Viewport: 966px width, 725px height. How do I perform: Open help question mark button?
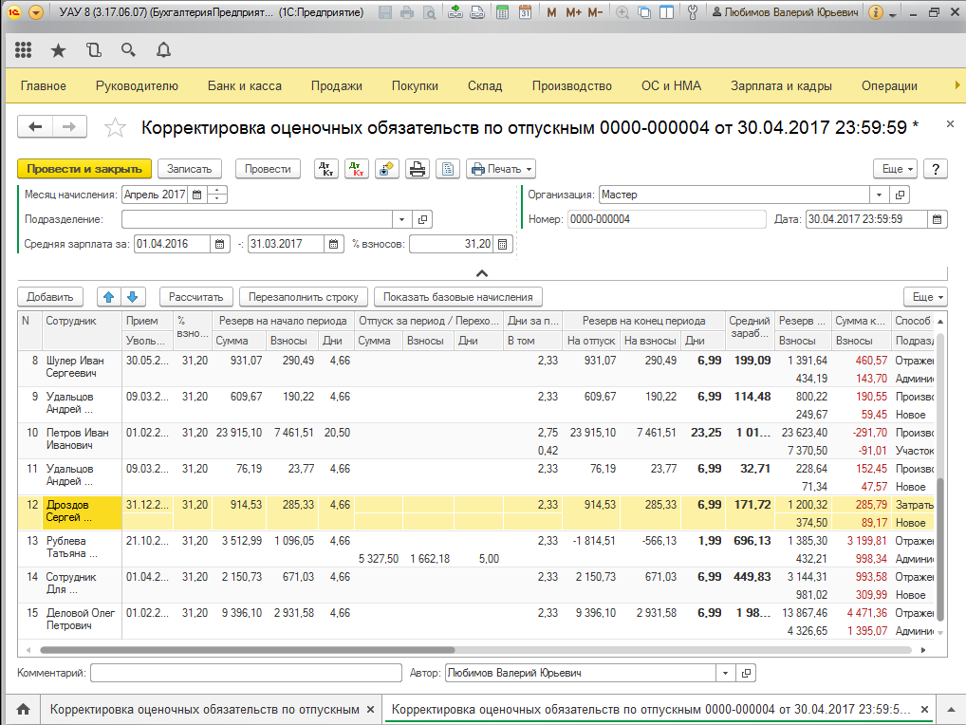[936, 169]
